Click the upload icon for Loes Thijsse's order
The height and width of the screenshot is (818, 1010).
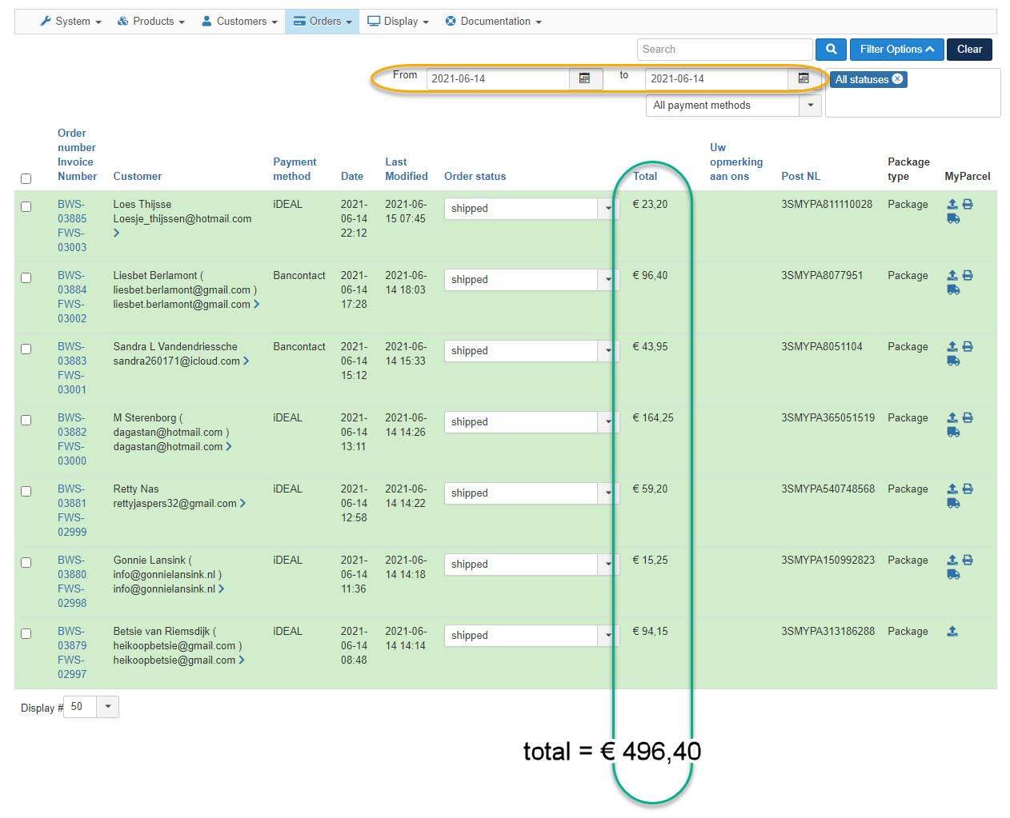tap(952, 204)
